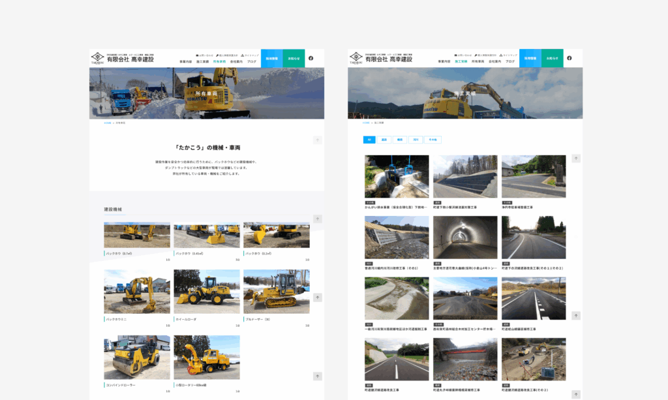The height and width of the screenshot is (400, 668).
Task: Go to 会社案内 in right page navigation
Action: pyautogui.click(x=494, y=61)
